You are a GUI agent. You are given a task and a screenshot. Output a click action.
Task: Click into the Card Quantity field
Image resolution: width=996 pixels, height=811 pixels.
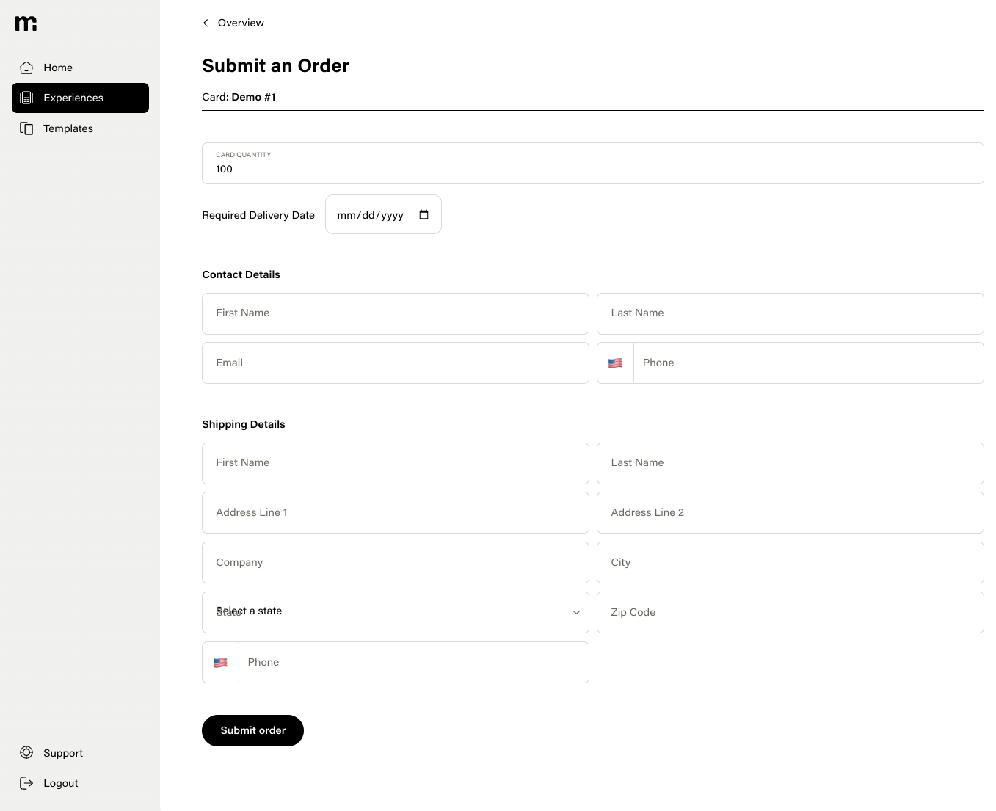coord(440,169)
